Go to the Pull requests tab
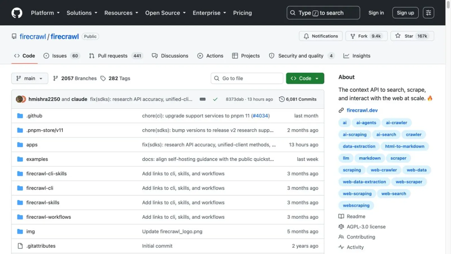The width and height of the screenshot is (451, 254). [x=116, y=56]
